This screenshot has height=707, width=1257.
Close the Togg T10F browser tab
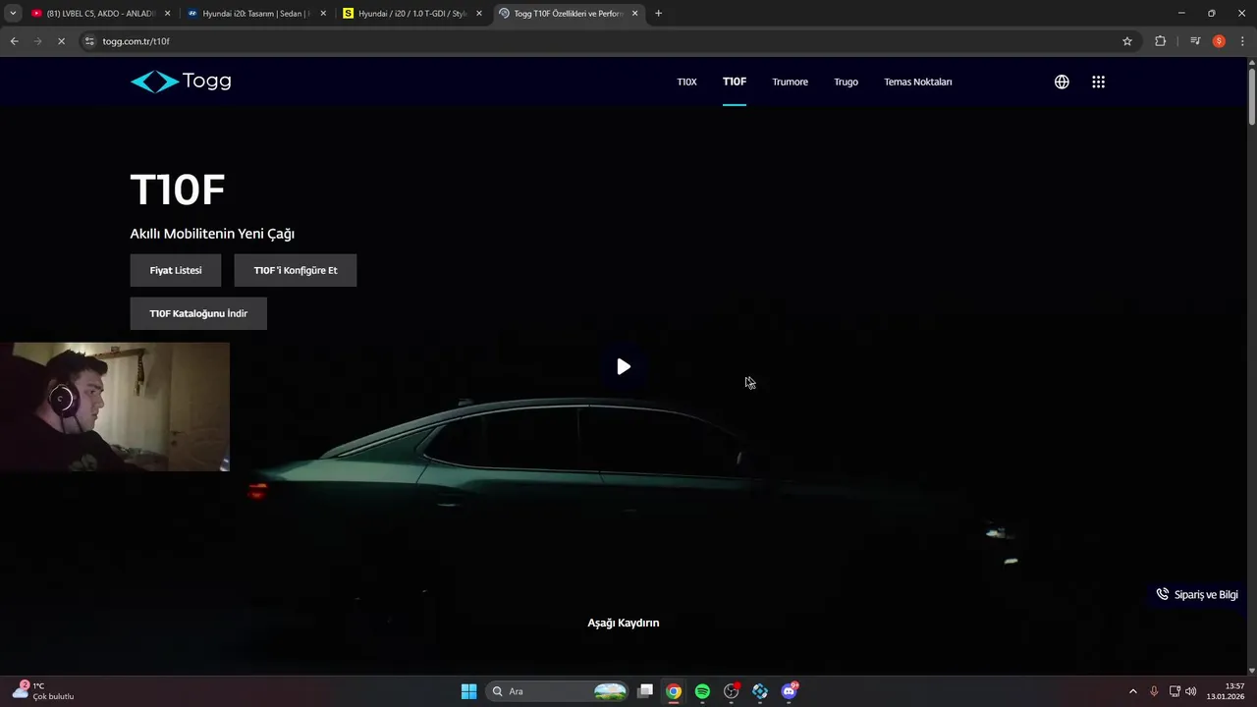[x=634, y=14]
